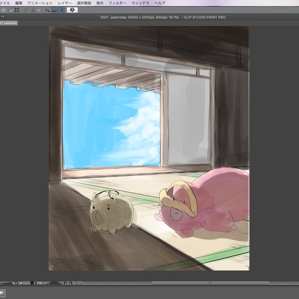This screenshot has height=299, width=299.
Task: Click the horizontal scrollbar thumb below the canvas
Action: 210,283
